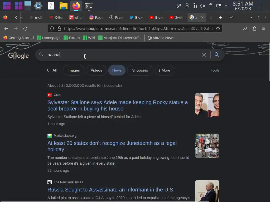Open the Juneteenth legal holiday article
This screenshot has height=202, width=270.
(x=112, y=146)
